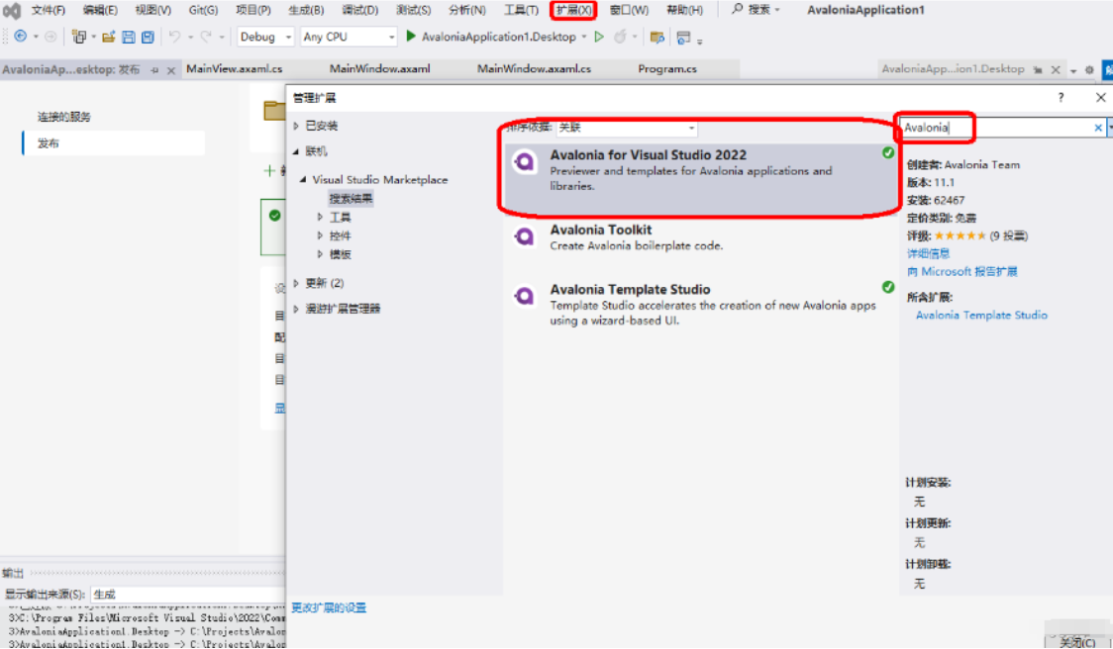1113x649 pixels.
Task: Click the help question mark in dialog
Action: [x=1062, y=97]
